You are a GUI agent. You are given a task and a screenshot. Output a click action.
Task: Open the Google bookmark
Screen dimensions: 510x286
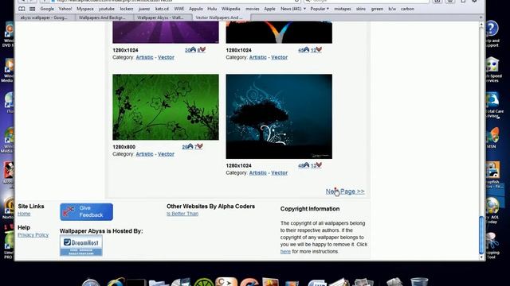coord(47,9)
